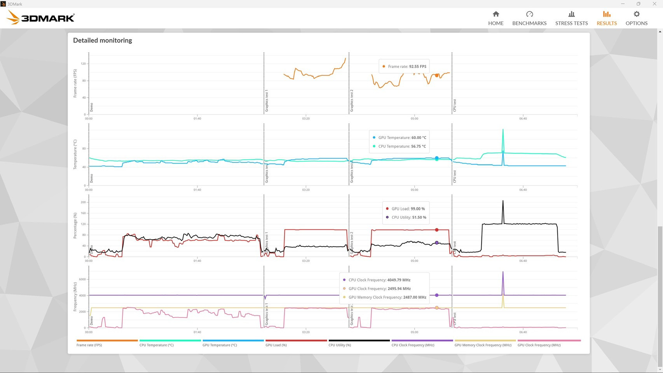Click the 3DMark logo

click(x=41, y=17)
